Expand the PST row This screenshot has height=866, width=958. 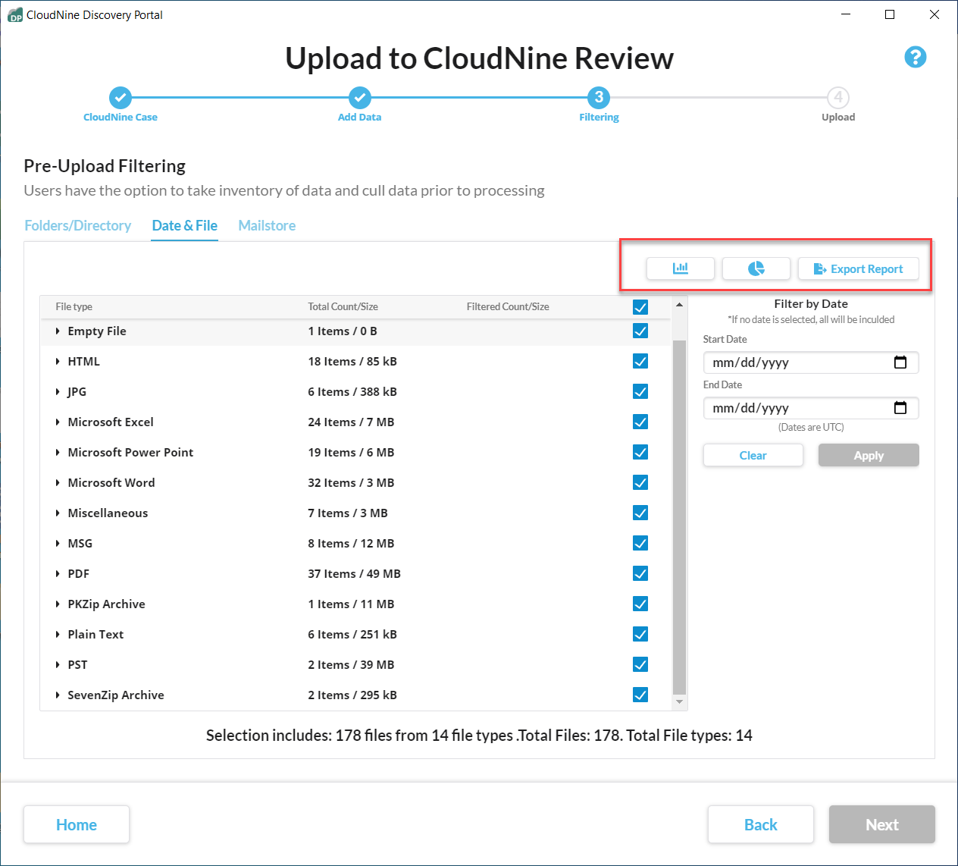pos(58,665)
